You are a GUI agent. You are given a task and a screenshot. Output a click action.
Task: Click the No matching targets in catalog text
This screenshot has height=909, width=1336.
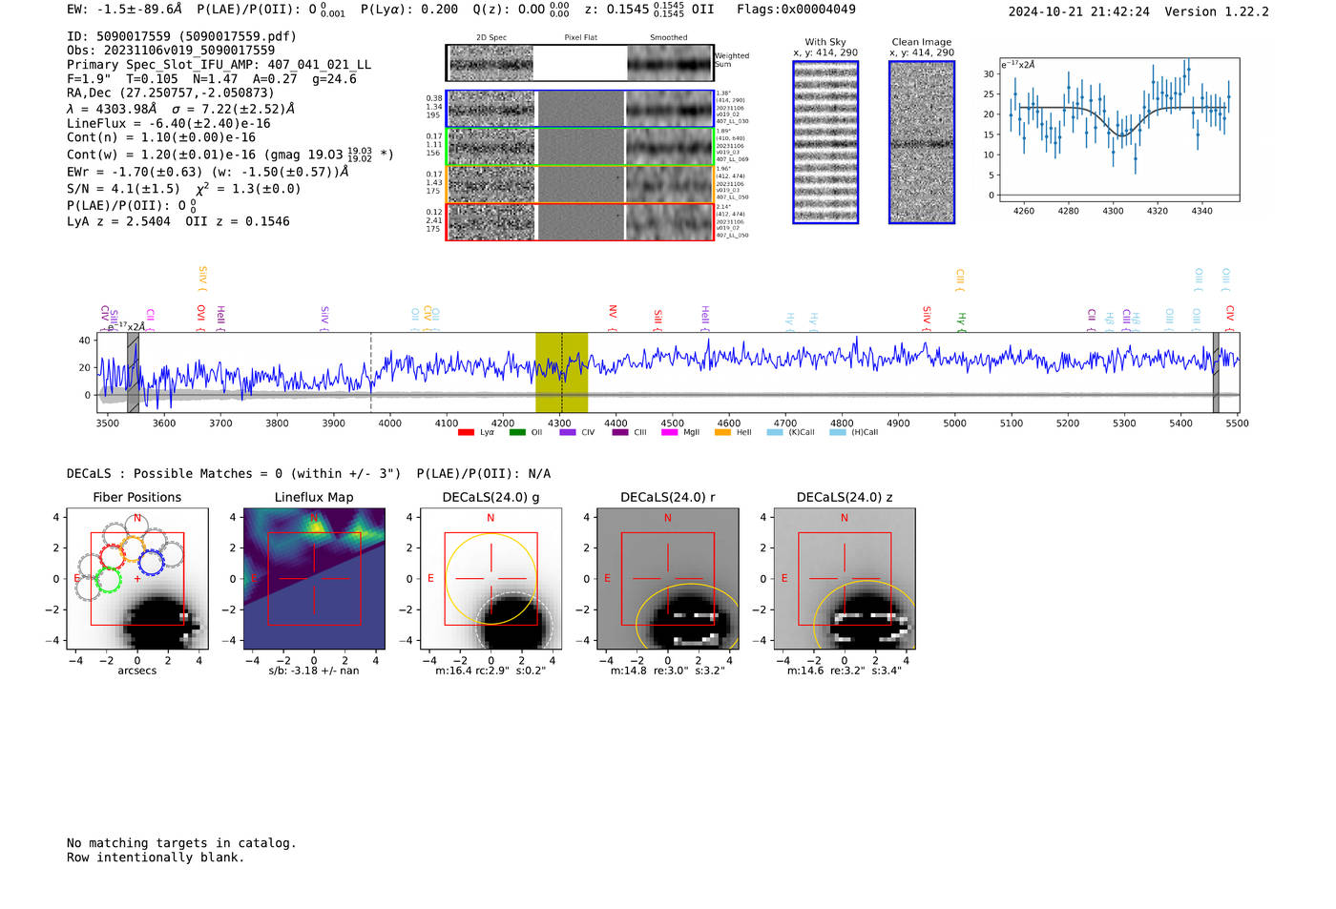click(181, 843)
